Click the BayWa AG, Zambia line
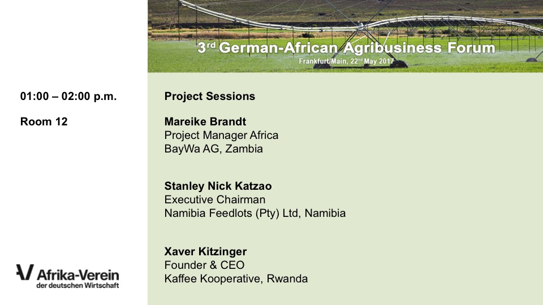The image size is (543, 305). (x=213, y=149)
